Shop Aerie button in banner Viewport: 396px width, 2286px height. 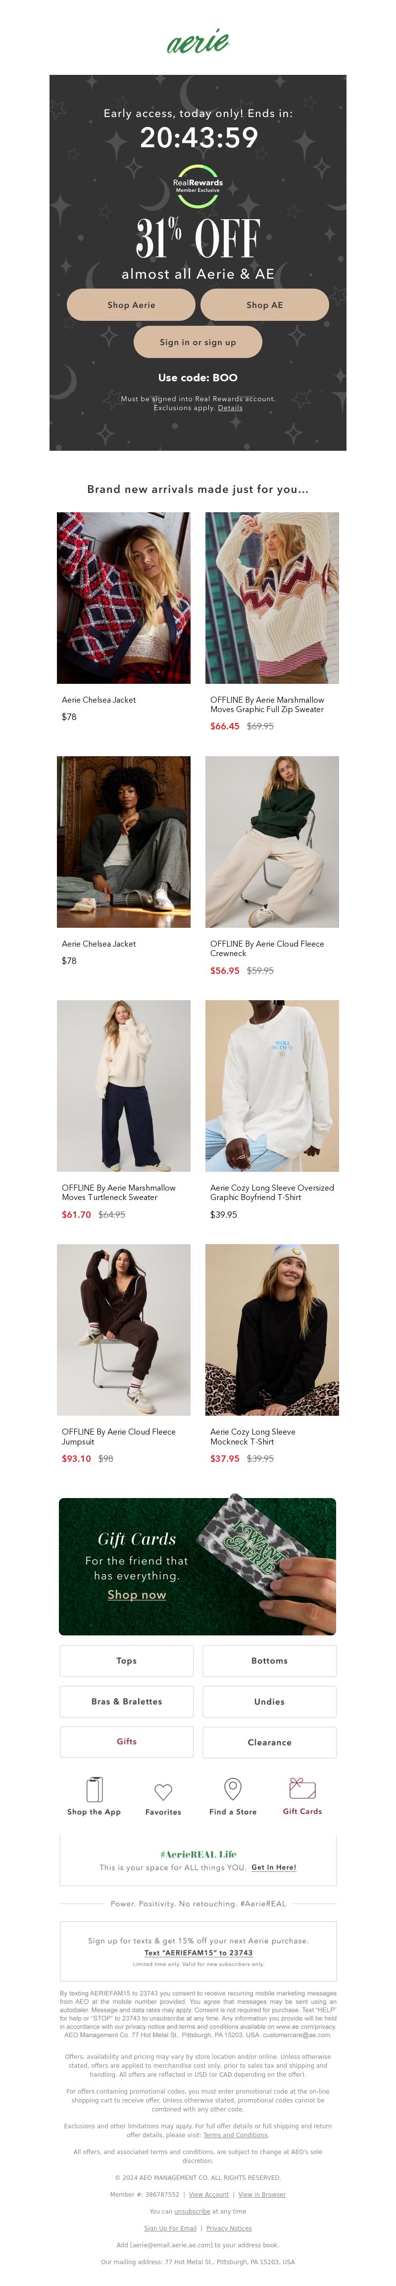pos(131,304)
